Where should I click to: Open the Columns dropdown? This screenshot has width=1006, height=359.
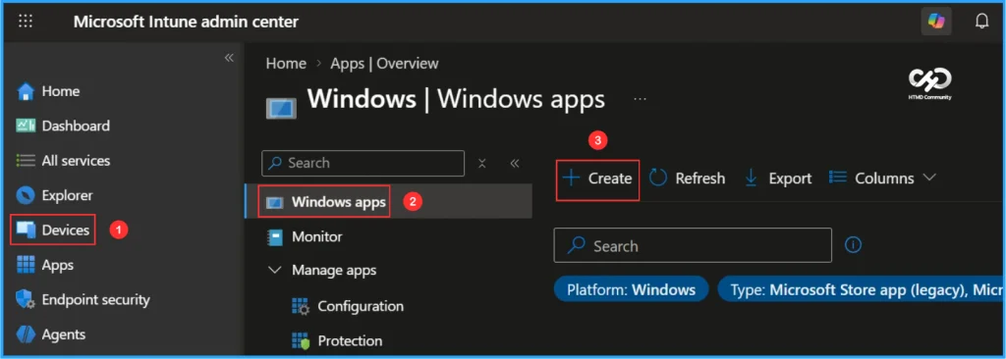click(882, 179)
